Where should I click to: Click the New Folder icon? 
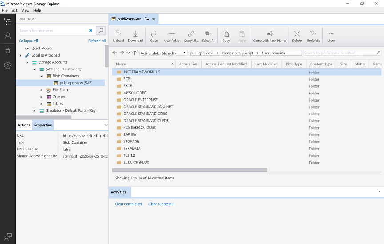[x=172, y=35]
